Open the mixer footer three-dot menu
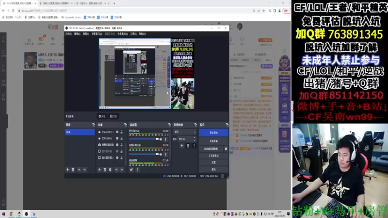388x218 pixels. [138, 170]
